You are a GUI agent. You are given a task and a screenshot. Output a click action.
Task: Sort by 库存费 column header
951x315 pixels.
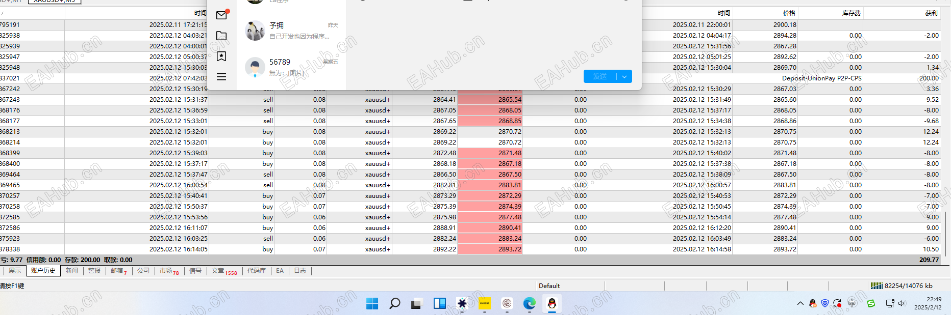(x=830, y=13)
